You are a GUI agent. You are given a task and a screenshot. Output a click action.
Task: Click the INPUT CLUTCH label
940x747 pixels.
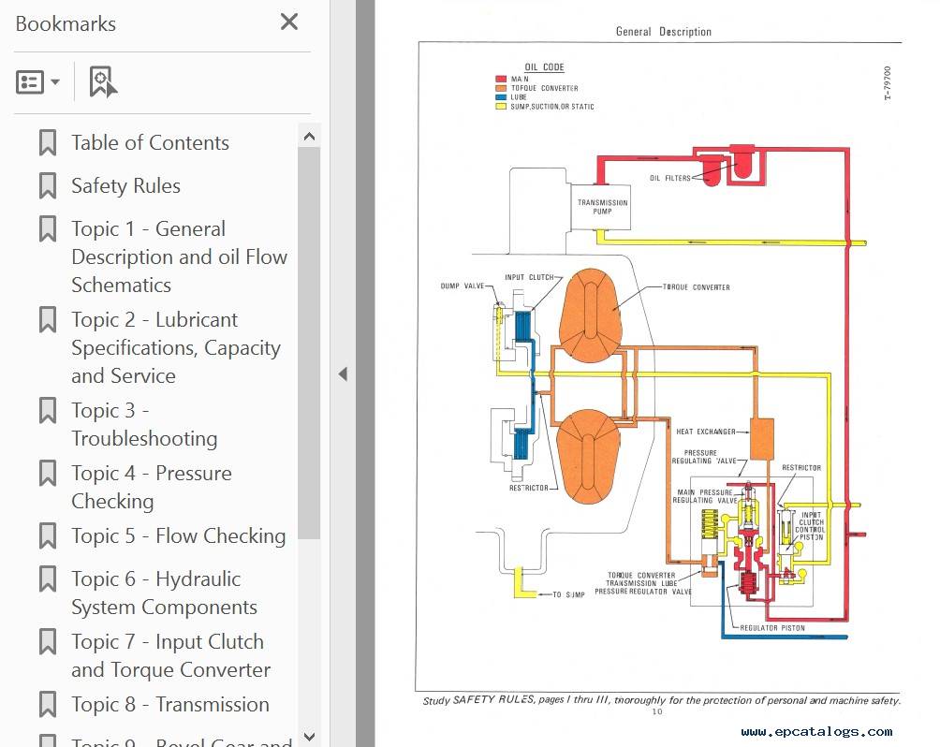[x=529, y=277]
